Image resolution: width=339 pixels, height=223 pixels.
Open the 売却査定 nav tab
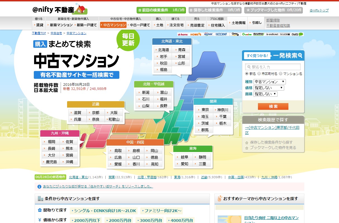(196, 25)
